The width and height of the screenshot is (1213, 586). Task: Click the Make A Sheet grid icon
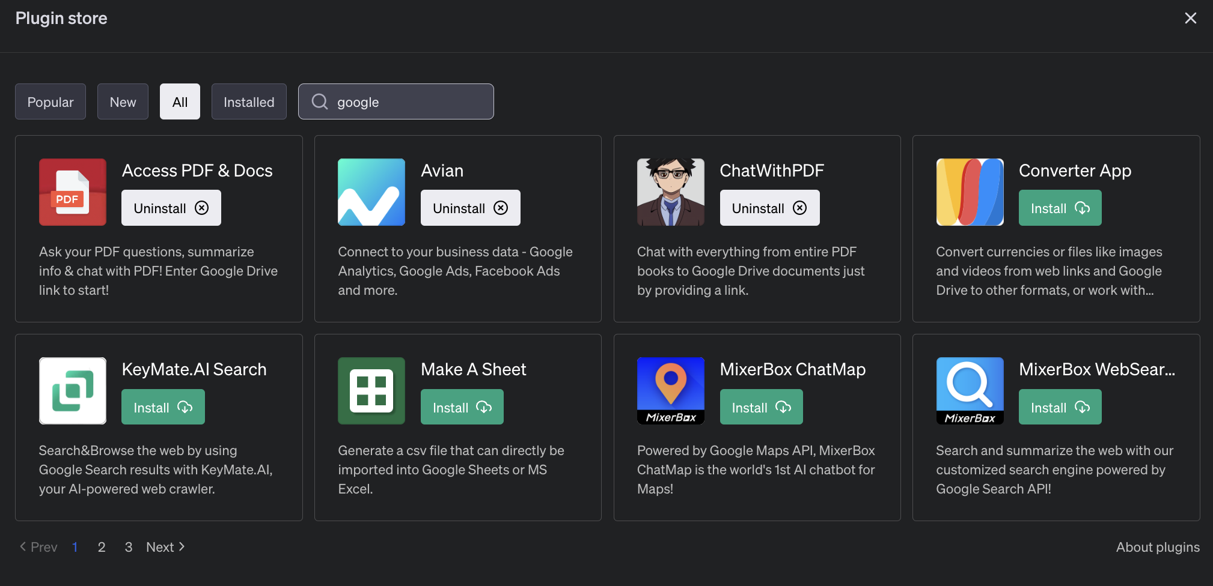pos(371,391)
